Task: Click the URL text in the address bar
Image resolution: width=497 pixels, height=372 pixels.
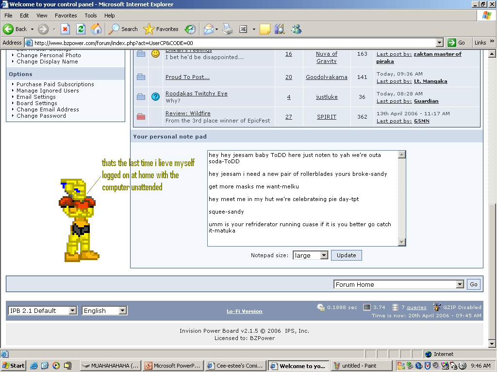Action: (114, 43)
